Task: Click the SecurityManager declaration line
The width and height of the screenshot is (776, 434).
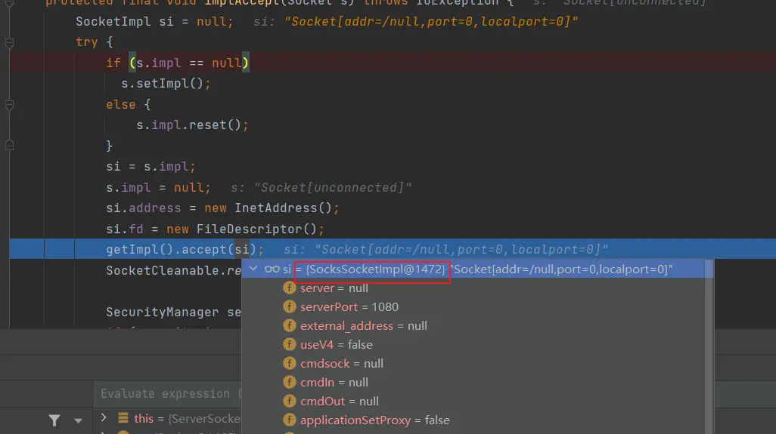Action: pos(174,312)
